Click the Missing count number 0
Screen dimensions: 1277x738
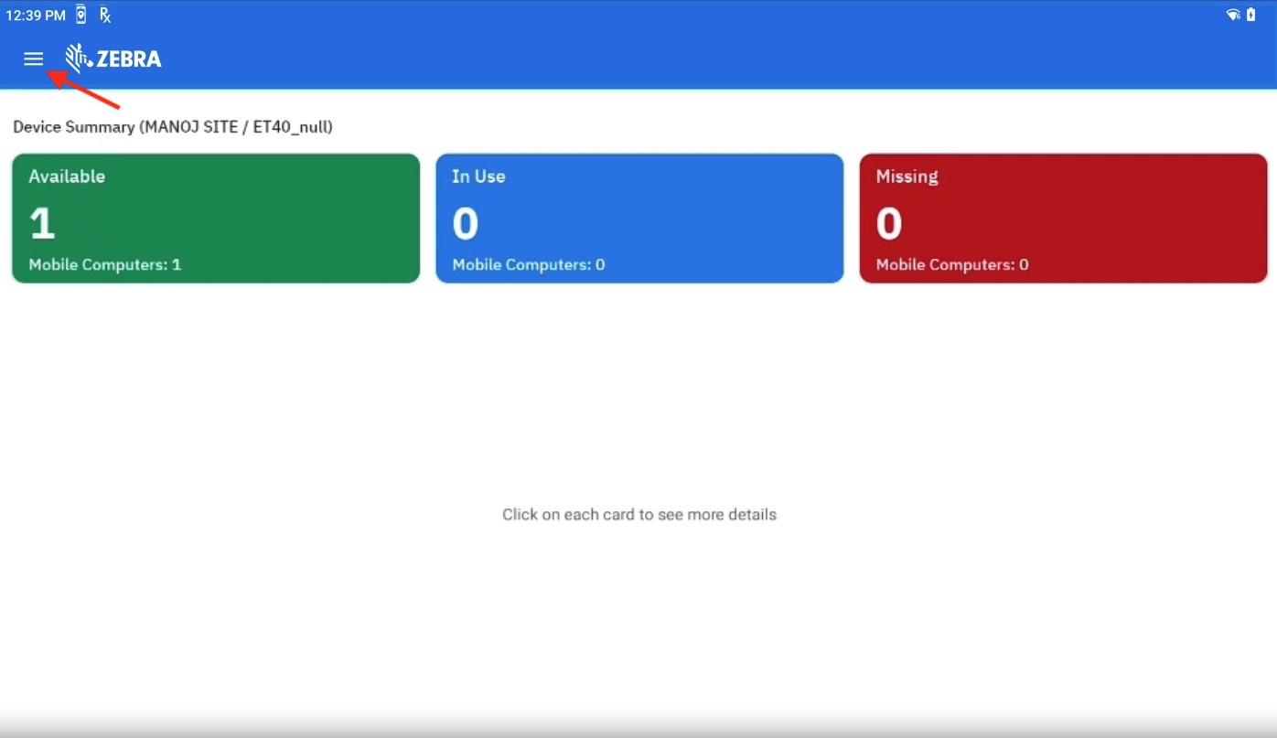pos(889,223)
